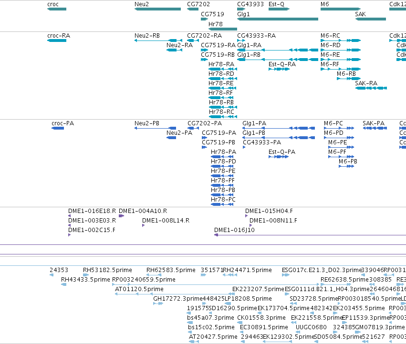Click the SAK-PA protein glyph
The image size is (406, 344).
click(375, 128)
